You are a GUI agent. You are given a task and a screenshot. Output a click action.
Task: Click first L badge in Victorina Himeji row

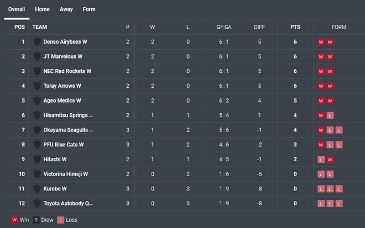click(x=321, y=174)
